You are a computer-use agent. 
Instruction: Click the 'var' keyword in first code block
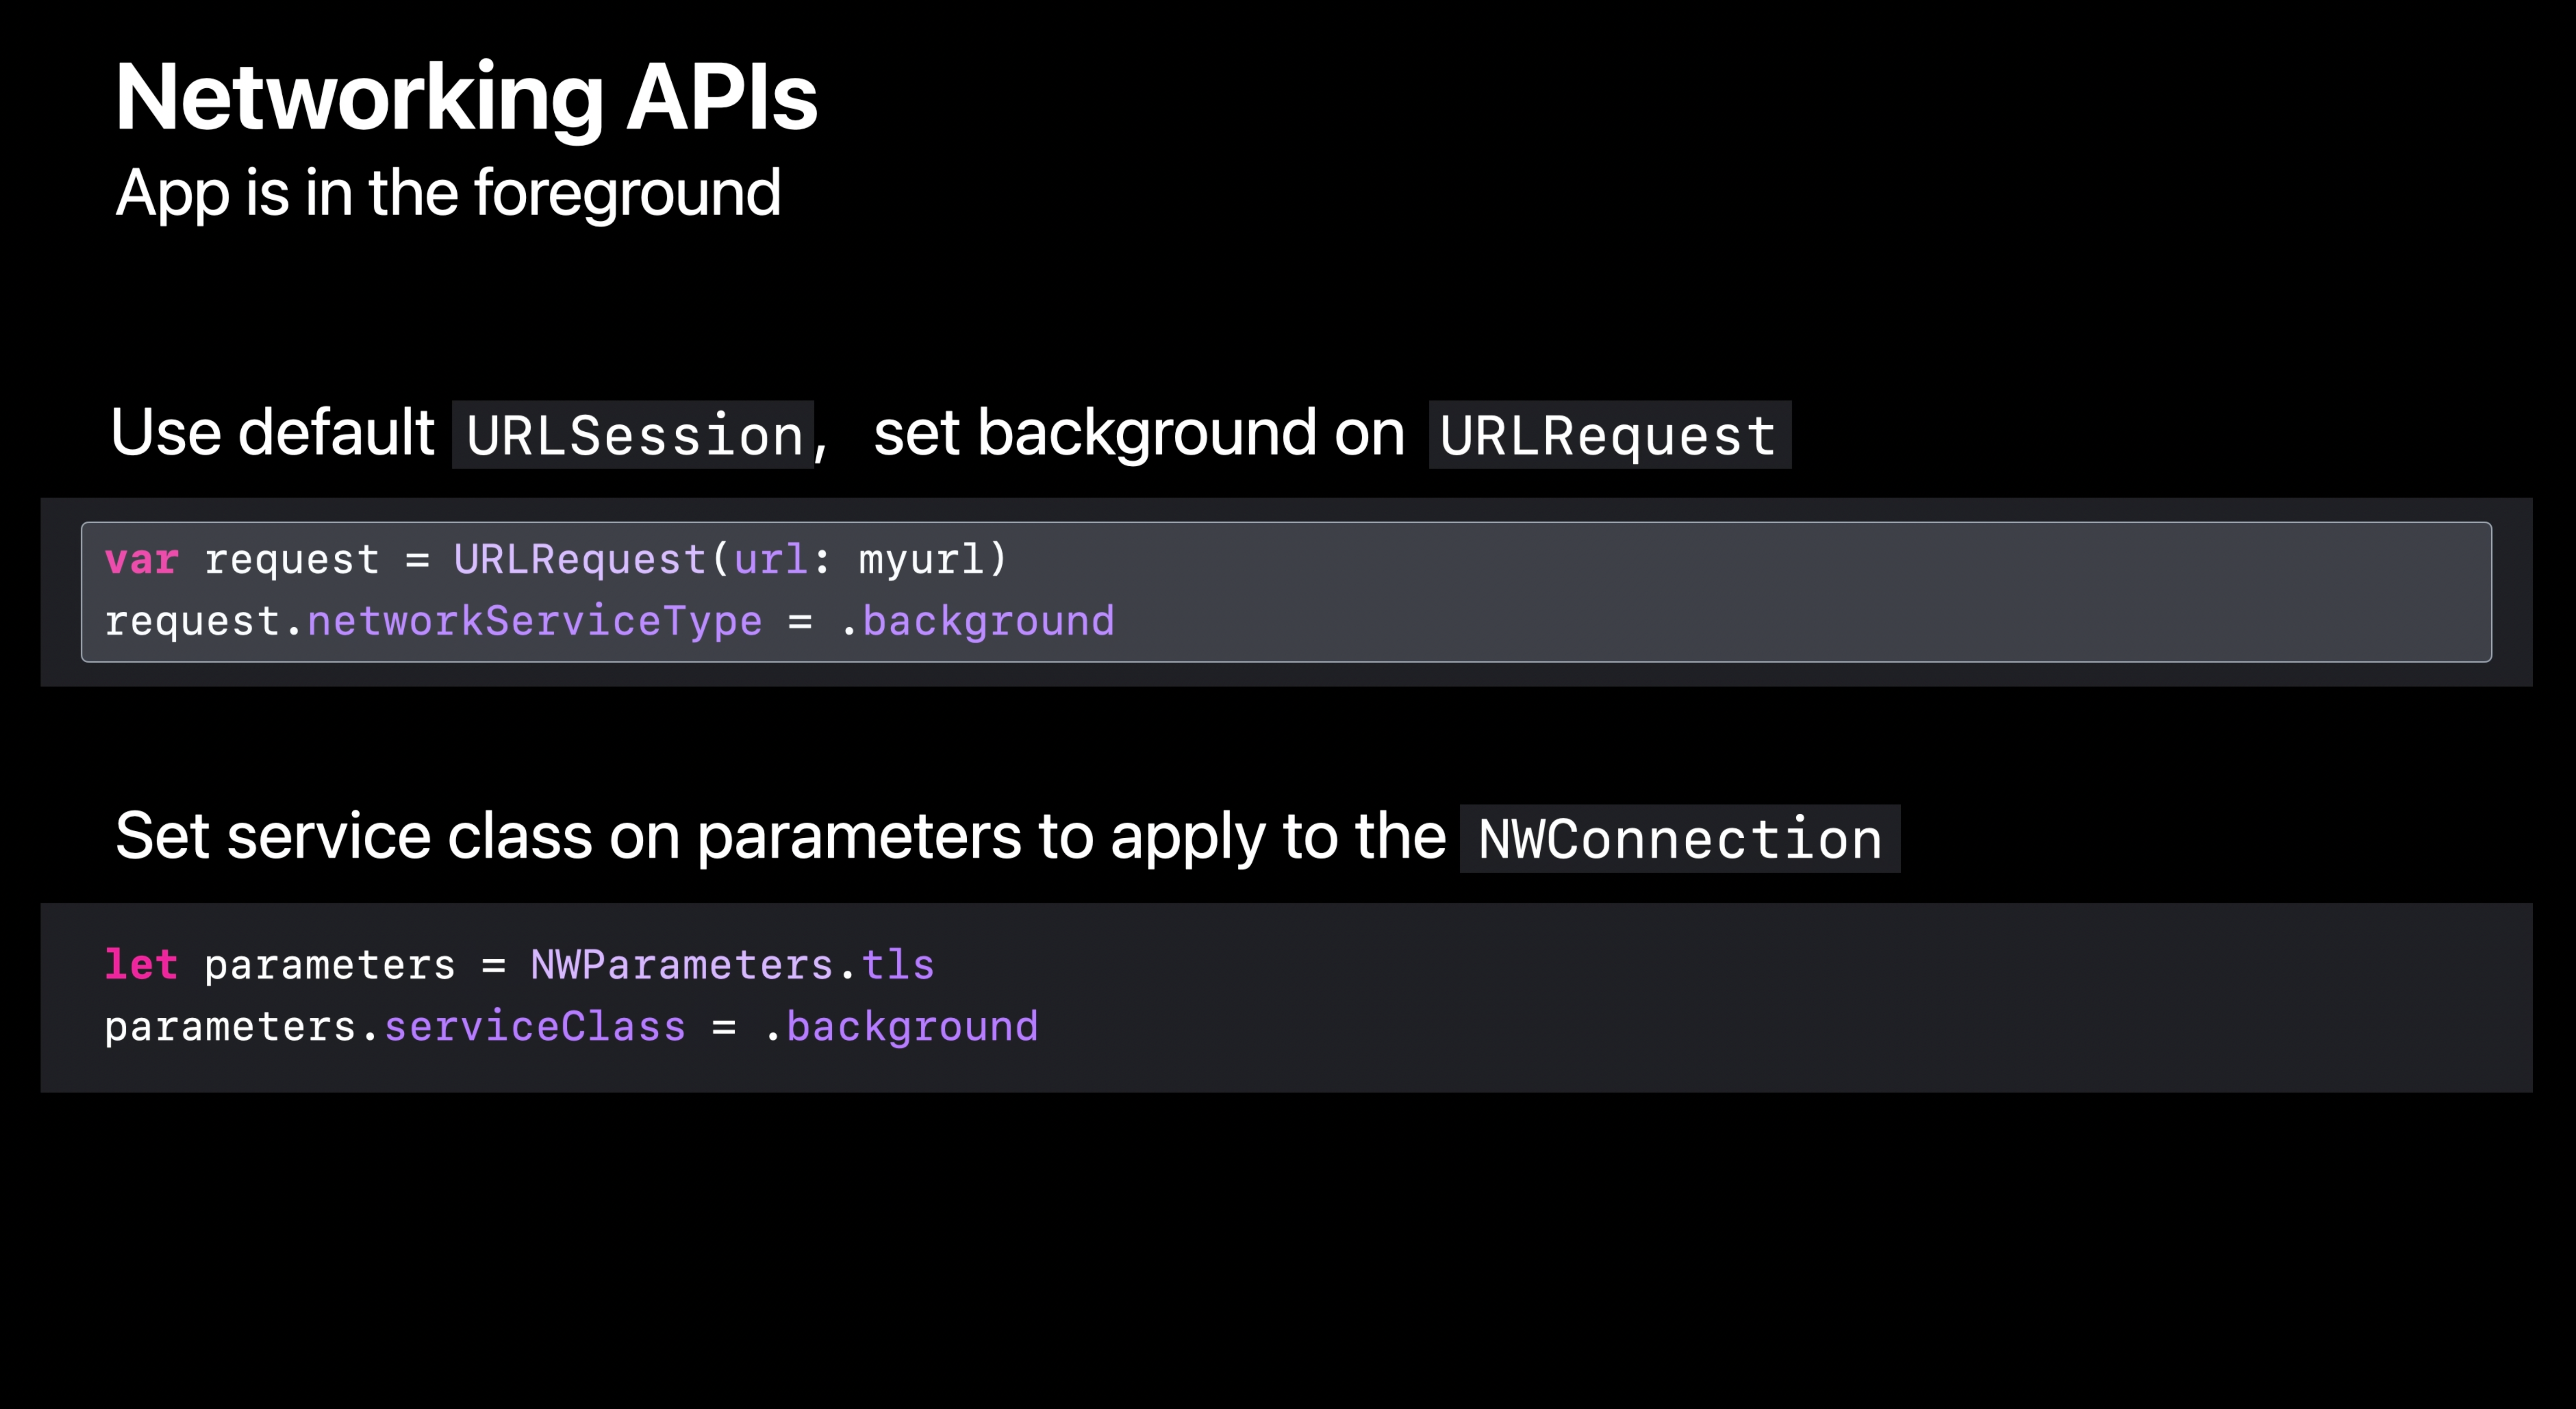pyautogui.click(x=142, y=559)
